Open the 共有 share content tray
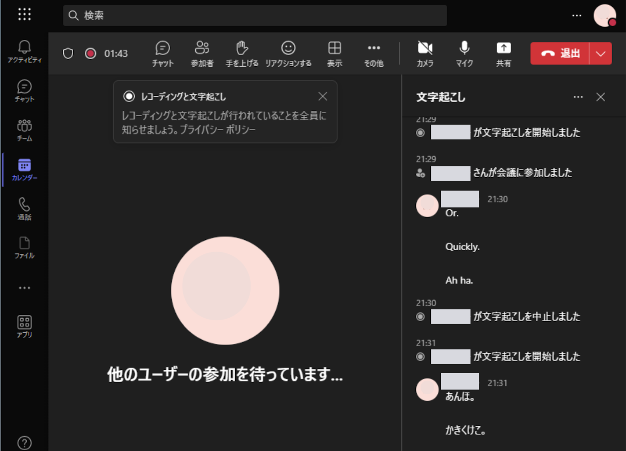 [503, 54]
